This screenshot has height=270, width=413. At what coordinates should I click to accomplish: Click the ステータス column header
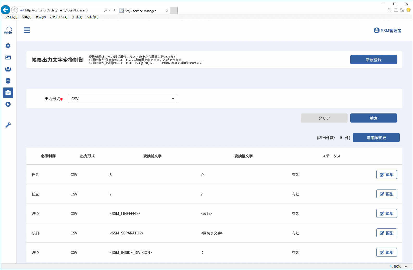[331, 156]
